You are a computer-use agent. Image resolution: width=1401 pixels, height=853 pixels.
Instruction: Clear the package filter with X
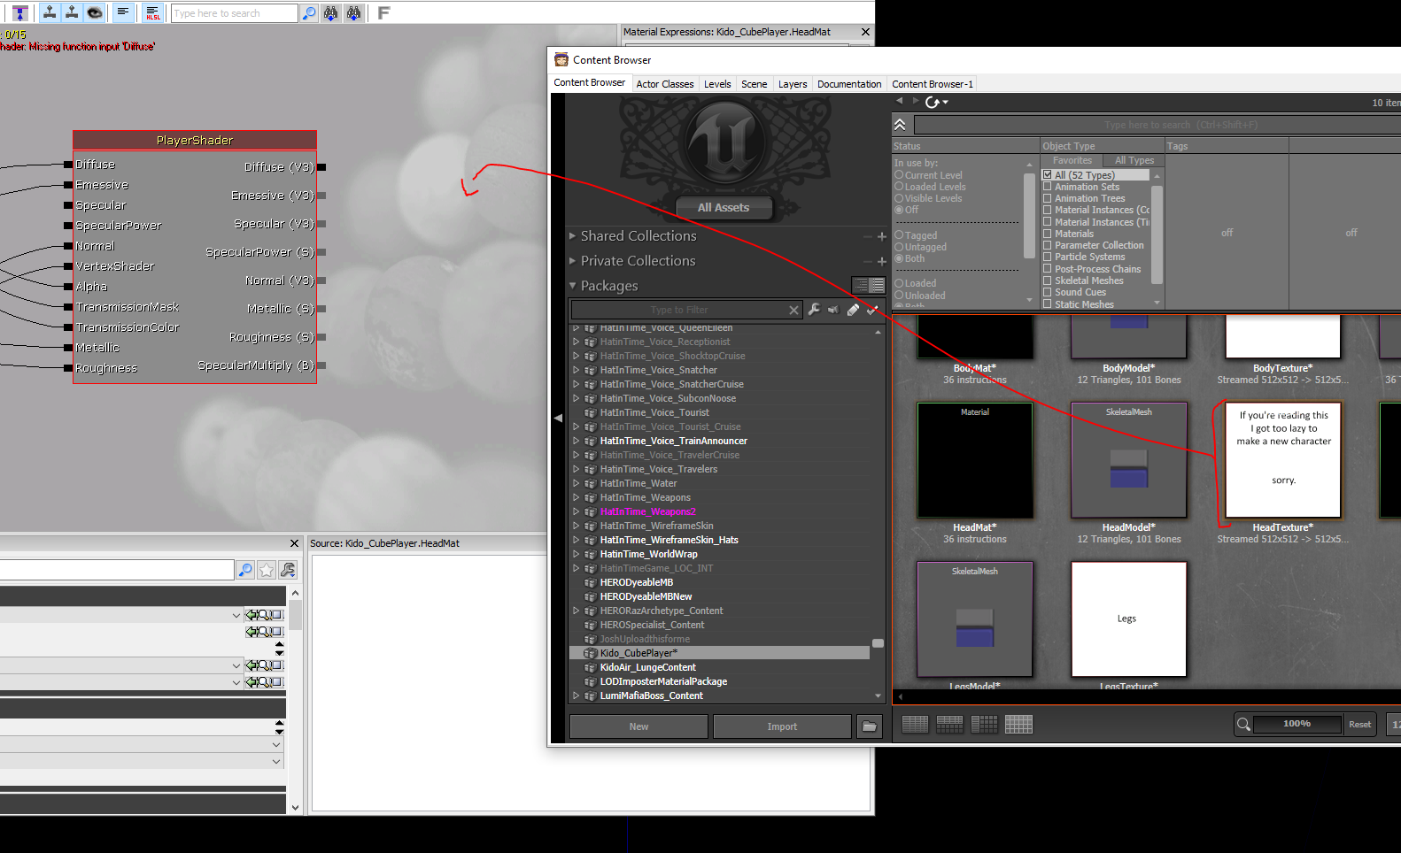pos(793,310)
